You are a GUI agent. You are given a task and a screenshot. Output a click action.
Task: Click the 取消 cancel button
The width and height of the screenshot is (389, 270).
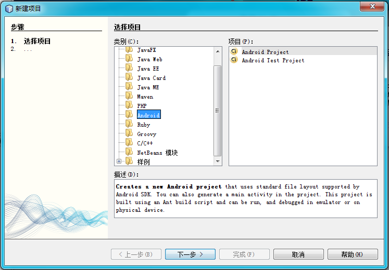(x=298, y=254)
